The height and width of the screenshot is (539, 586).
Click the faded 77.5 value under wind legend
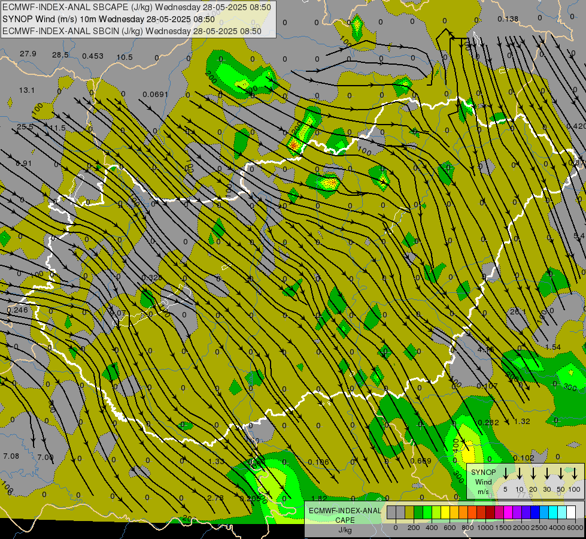click(525, 495)
